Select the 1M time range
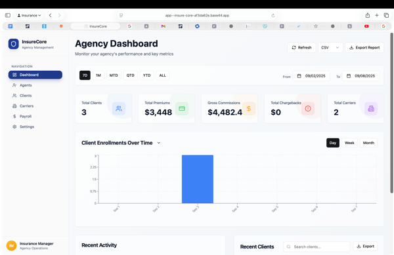 [98, 75]
